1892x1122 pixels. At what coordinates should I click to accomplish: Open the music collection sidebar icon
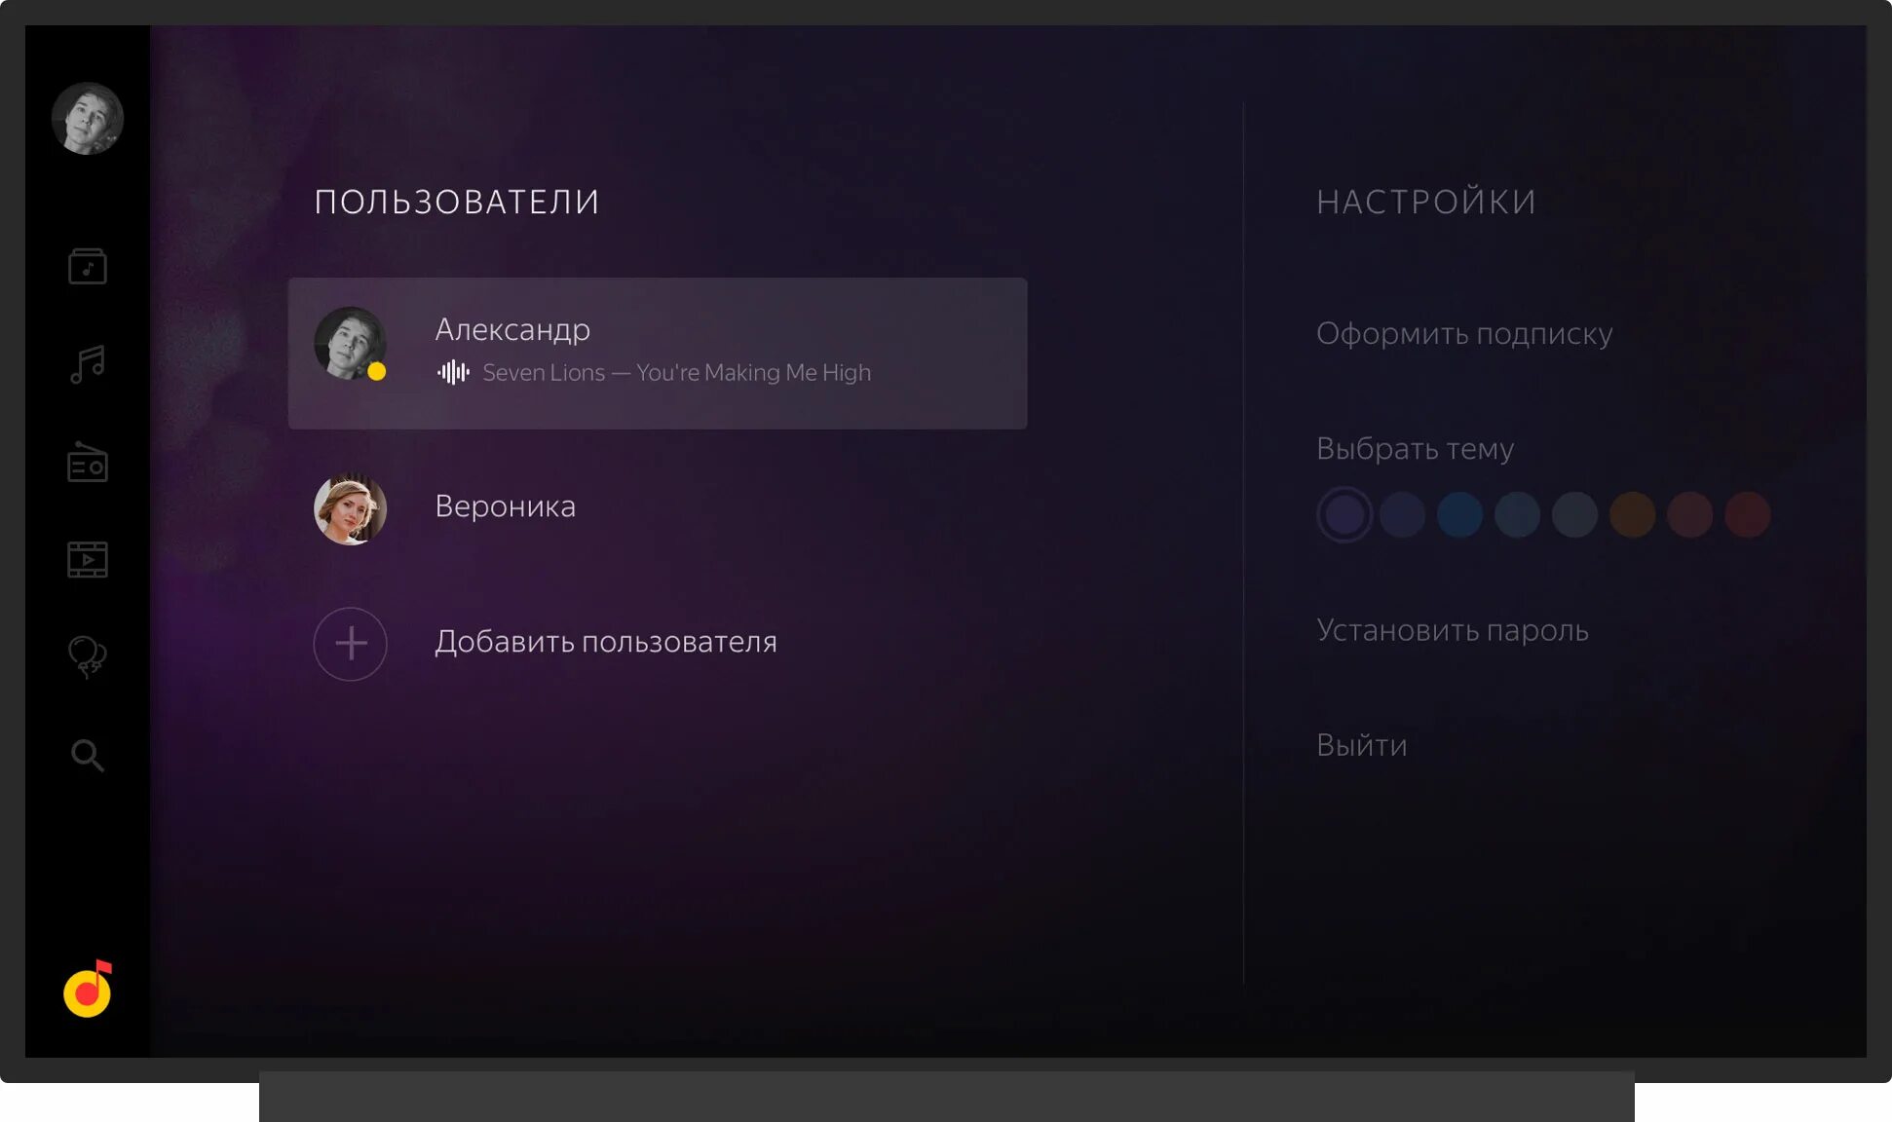(x=88, y=266)
